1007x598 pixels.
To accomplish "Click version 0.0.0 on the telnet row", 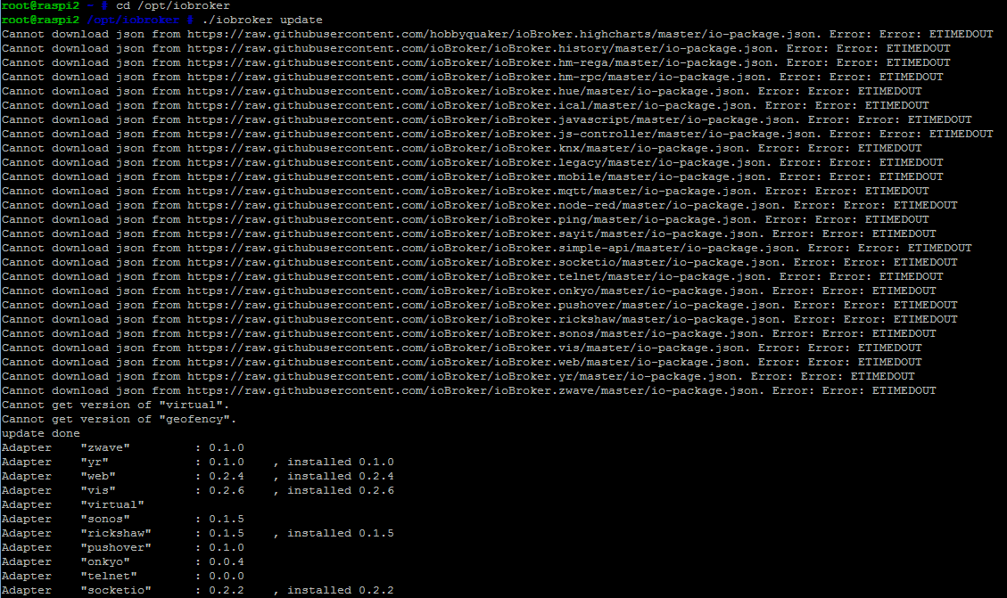I will pyautogui.click(x=226, y=576).
